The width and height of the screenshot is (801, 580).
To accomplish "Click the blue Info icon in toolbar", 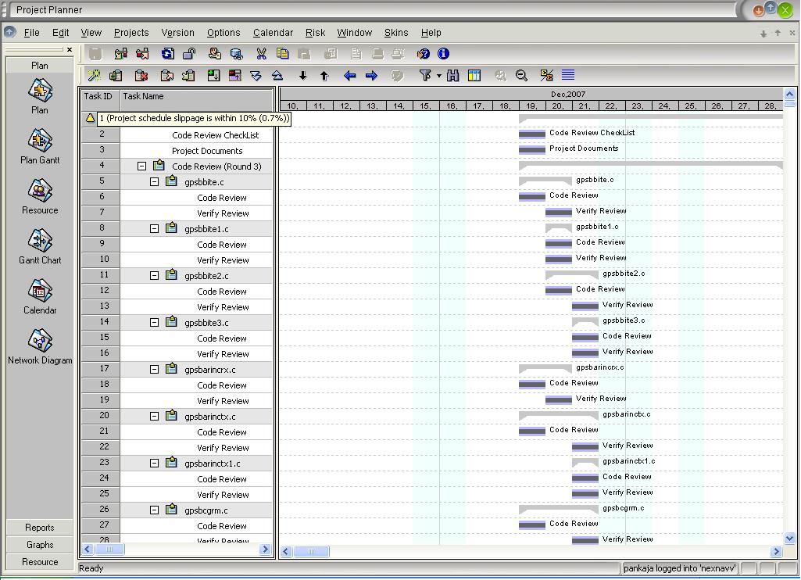I will [444, 54].
